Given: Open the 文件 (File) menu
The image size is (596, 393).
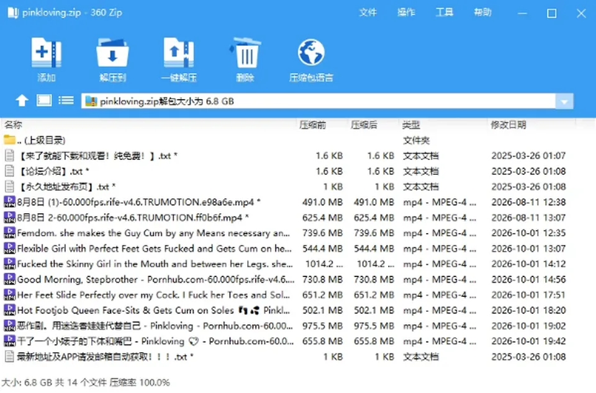Looking at the screenshot, I should coord(368,12).
